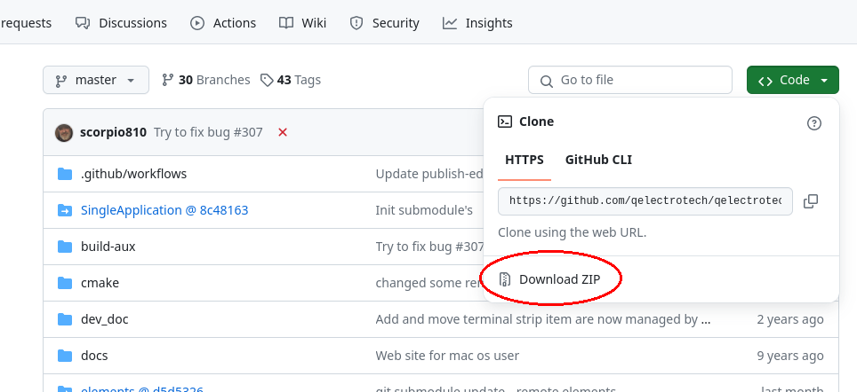The width and height of the screenshot is (857, 392).
Task: Select the HTTPS clone tab
Action: [524, 160]
